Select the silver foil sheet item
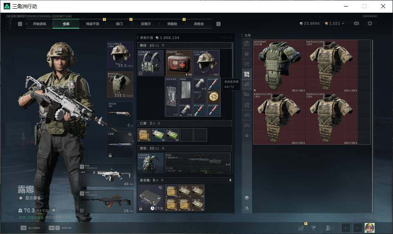The width and height of the screenshot is (393, 234). click(186, 90)
